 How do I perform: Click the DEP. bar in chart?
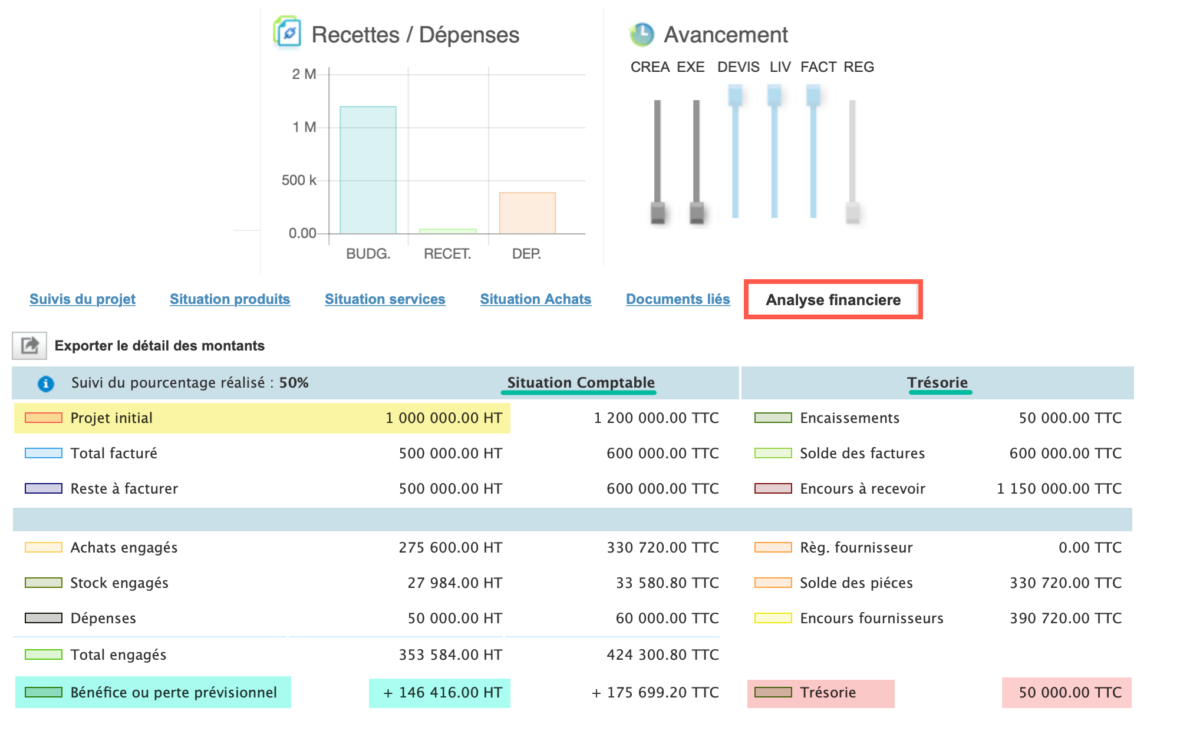[x=527, y=213]
